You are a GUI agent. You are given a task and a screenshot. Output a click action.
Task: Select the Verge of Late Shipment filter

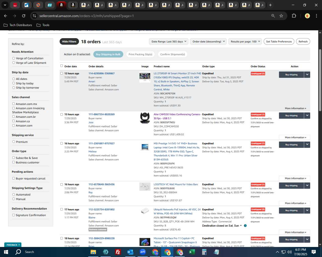14,63
